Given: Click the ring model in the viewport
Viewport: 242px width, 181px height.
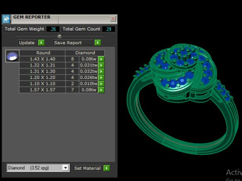Looking at the screenshot, I should (183, 99).
